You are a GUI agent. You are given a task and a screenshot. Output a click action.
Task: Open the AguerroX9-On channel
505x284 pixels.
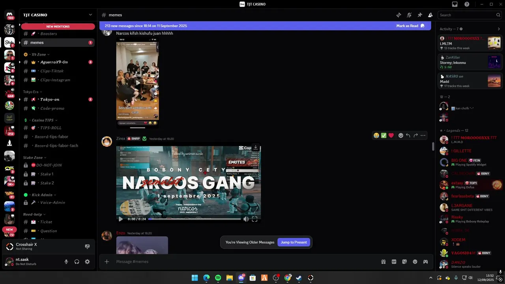click(x=58, y=62)
